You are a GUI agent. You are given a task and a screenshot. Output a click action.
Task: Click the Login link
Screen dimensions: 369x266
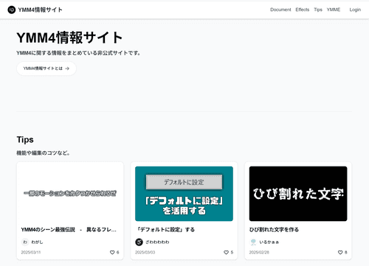coord(355,10)
